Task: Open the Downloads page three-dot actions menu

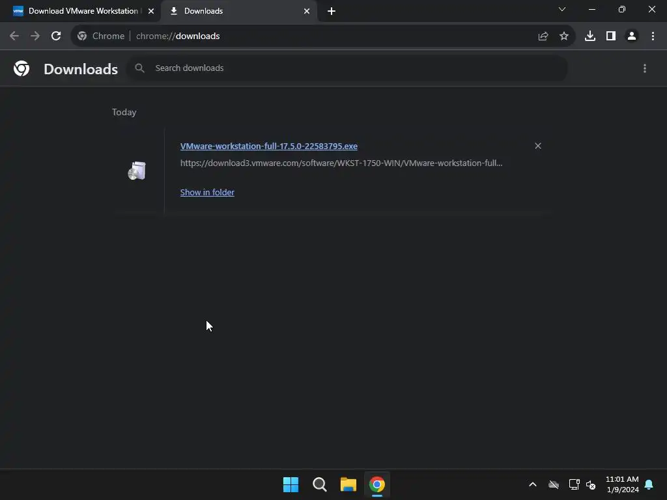Action: [645, 68]
